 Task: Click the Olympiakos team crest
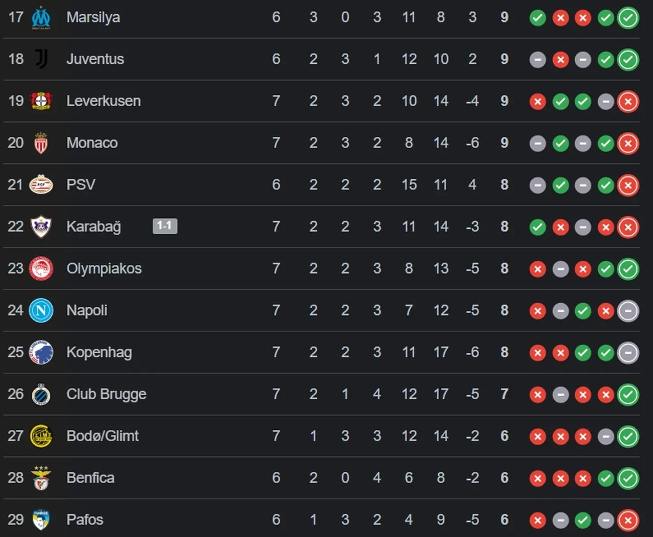(41, 268)
